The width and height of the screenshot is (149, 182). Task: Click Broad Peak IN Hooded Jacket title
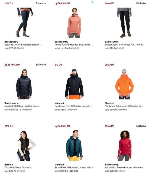74,167
